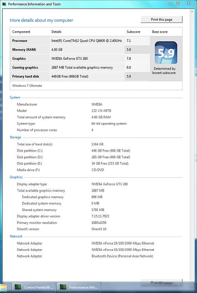Select the Media drive (F:) label
The width and height of the screenshot is (197, 293).
pos(28,170)
